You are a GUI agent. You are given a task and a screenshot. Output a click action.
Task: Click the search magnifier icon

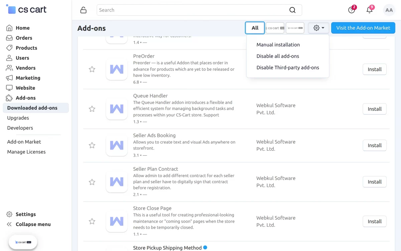click(292, 10)
